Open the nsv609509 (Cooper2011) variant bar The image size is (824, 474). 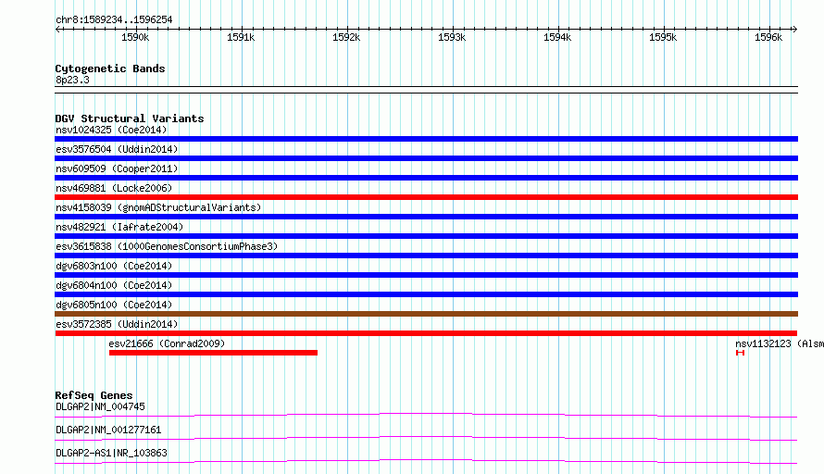426,178
